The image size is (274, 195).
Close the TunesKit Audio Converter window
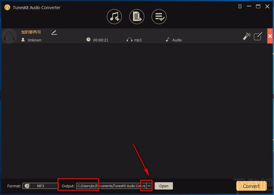267,6
